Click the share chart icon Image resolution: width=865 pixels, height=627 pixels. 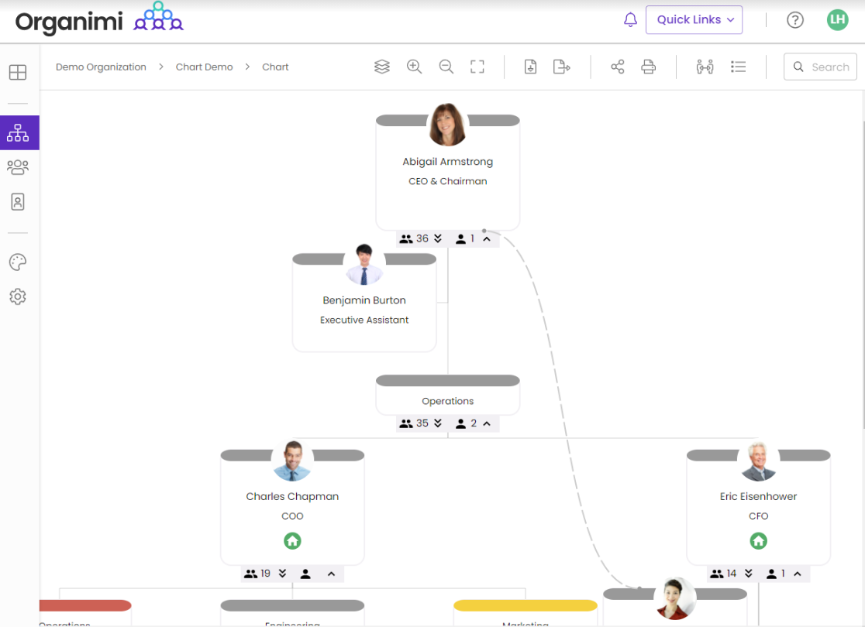tap(617, 67)
